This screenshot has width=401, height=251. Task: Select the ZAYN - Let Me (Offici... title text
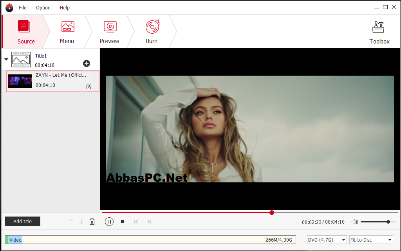[x=61, y=75]
